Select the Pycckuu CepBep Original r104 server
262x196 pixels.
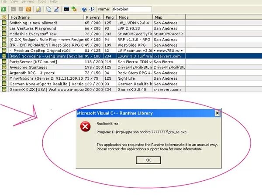(131, 51)
